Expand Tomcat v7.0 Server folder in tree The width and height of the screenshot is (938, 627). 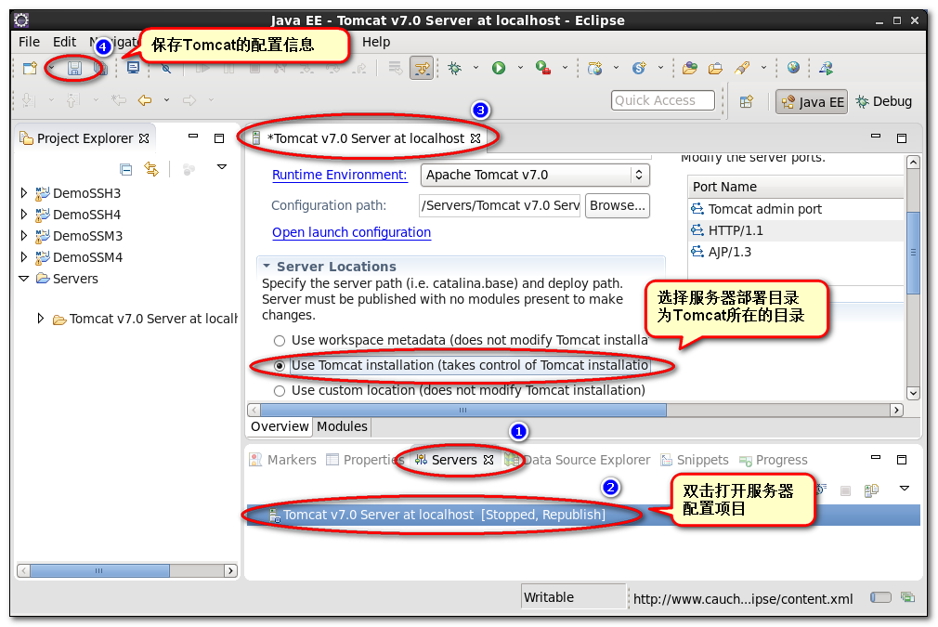(x=40, y=319)
